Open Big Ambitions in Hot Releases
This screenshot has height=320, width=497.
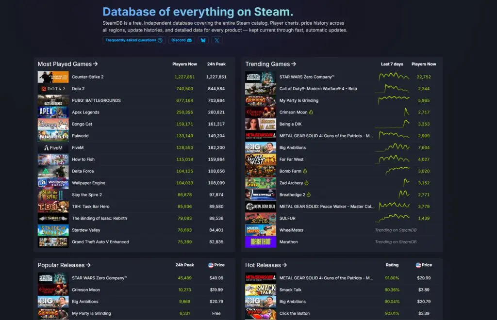pyautogui.click(x=293, y=302)
